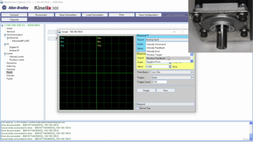
Task: Click the oscilloscope display grid
Action: pyautogui.click(x=96, y=73)
